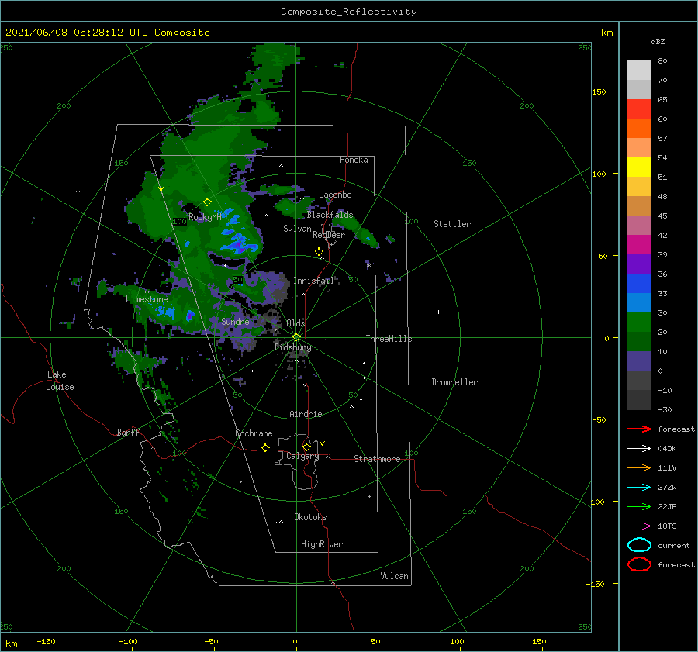The height and width of the screenshot is (652, 698).
Task: Click the Lake Louise label
Action: (60, 381)
